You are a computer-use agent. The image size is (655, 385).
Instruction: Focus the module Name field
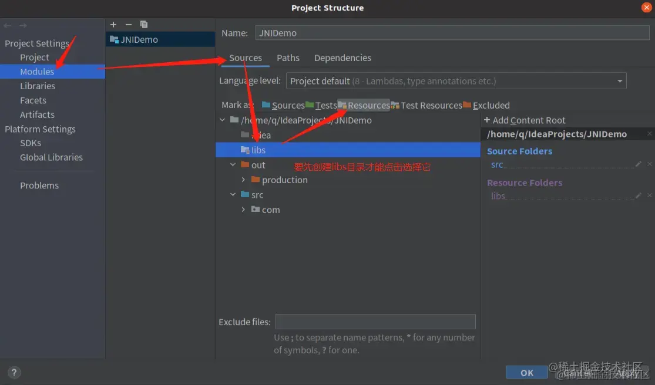[452, 33]
